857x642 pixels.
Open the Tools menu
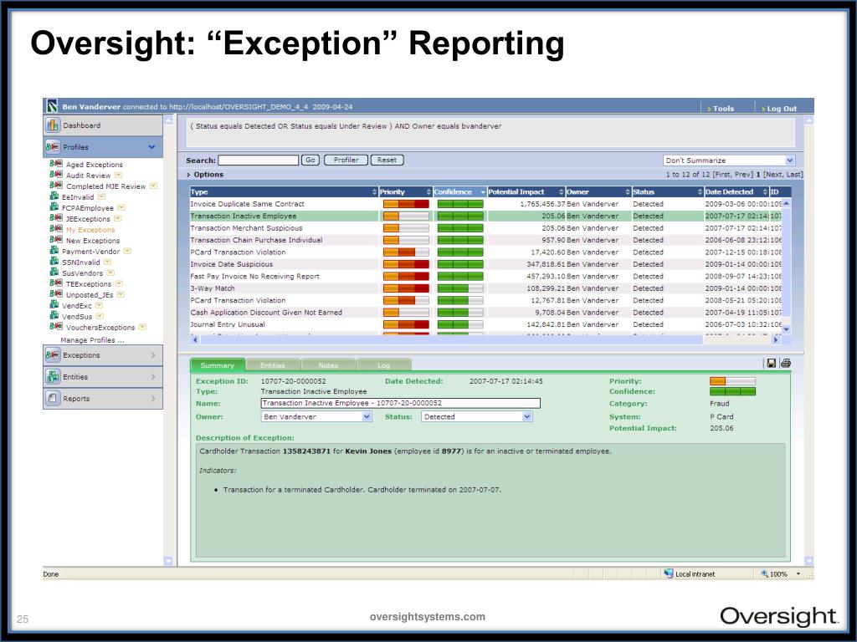[x=722, y=109]
